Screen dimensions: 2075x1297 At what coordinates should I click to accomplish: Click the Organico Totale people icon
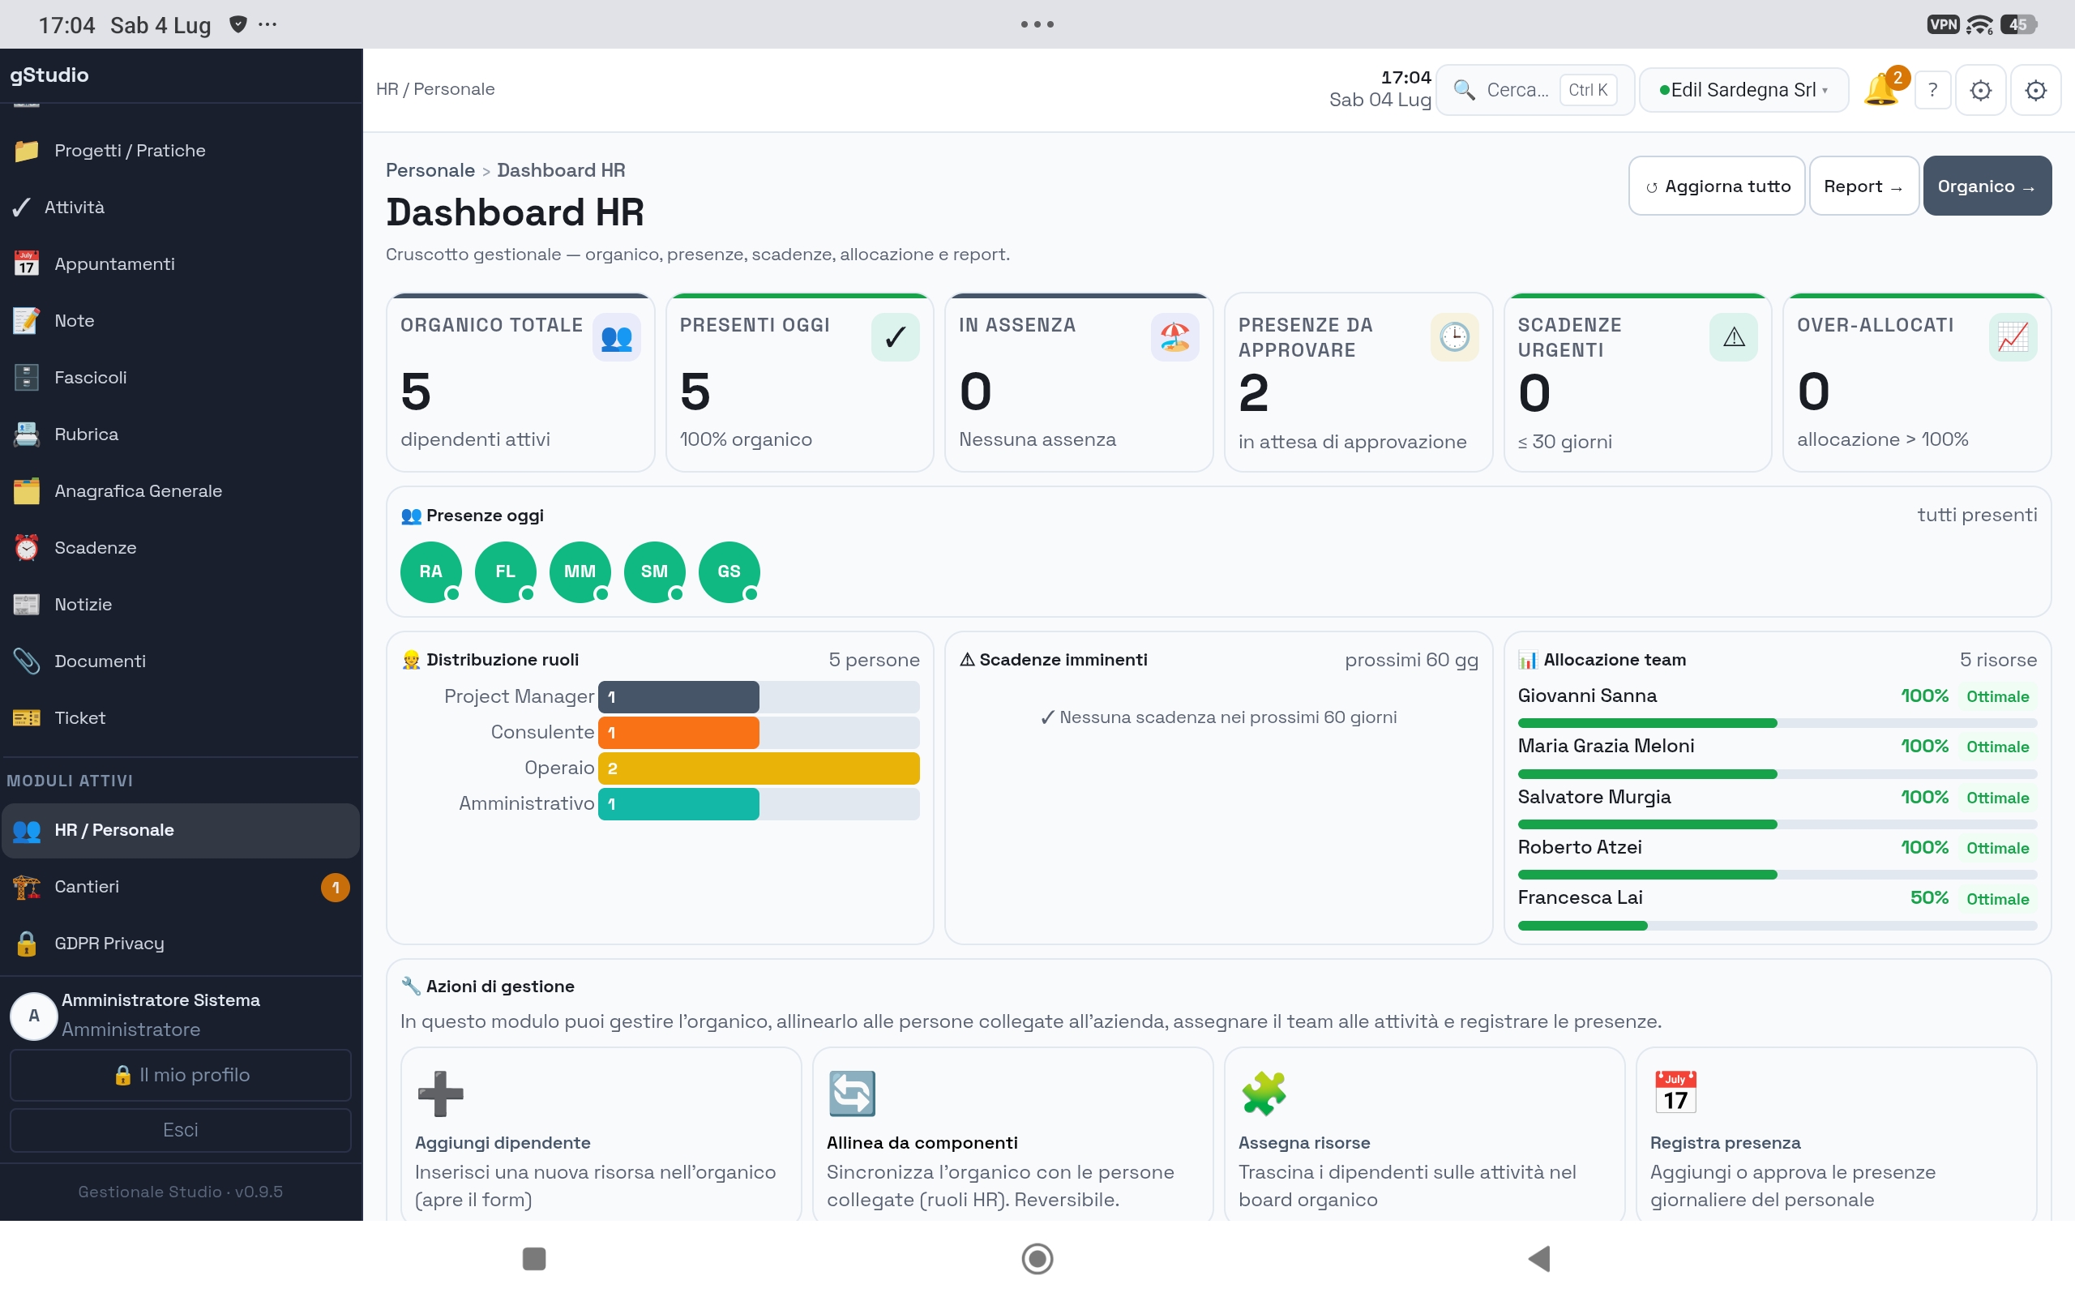(617, 337)
